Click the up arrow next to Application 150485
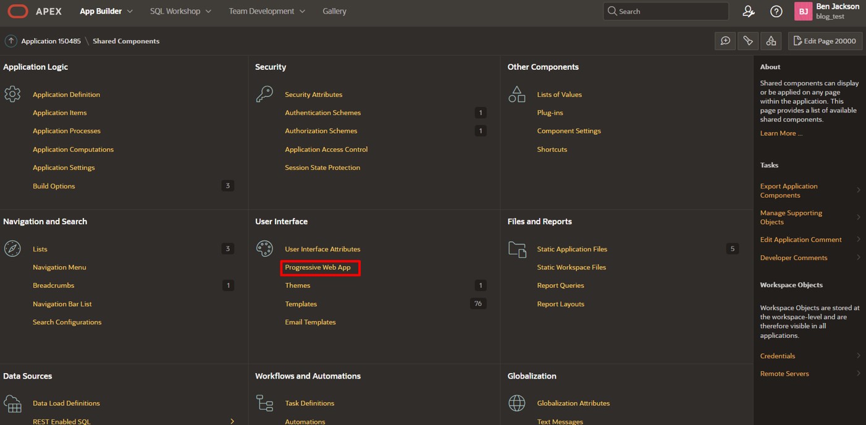Image resolution: width=866 pixels, height=425 pixels. point(11,41)
